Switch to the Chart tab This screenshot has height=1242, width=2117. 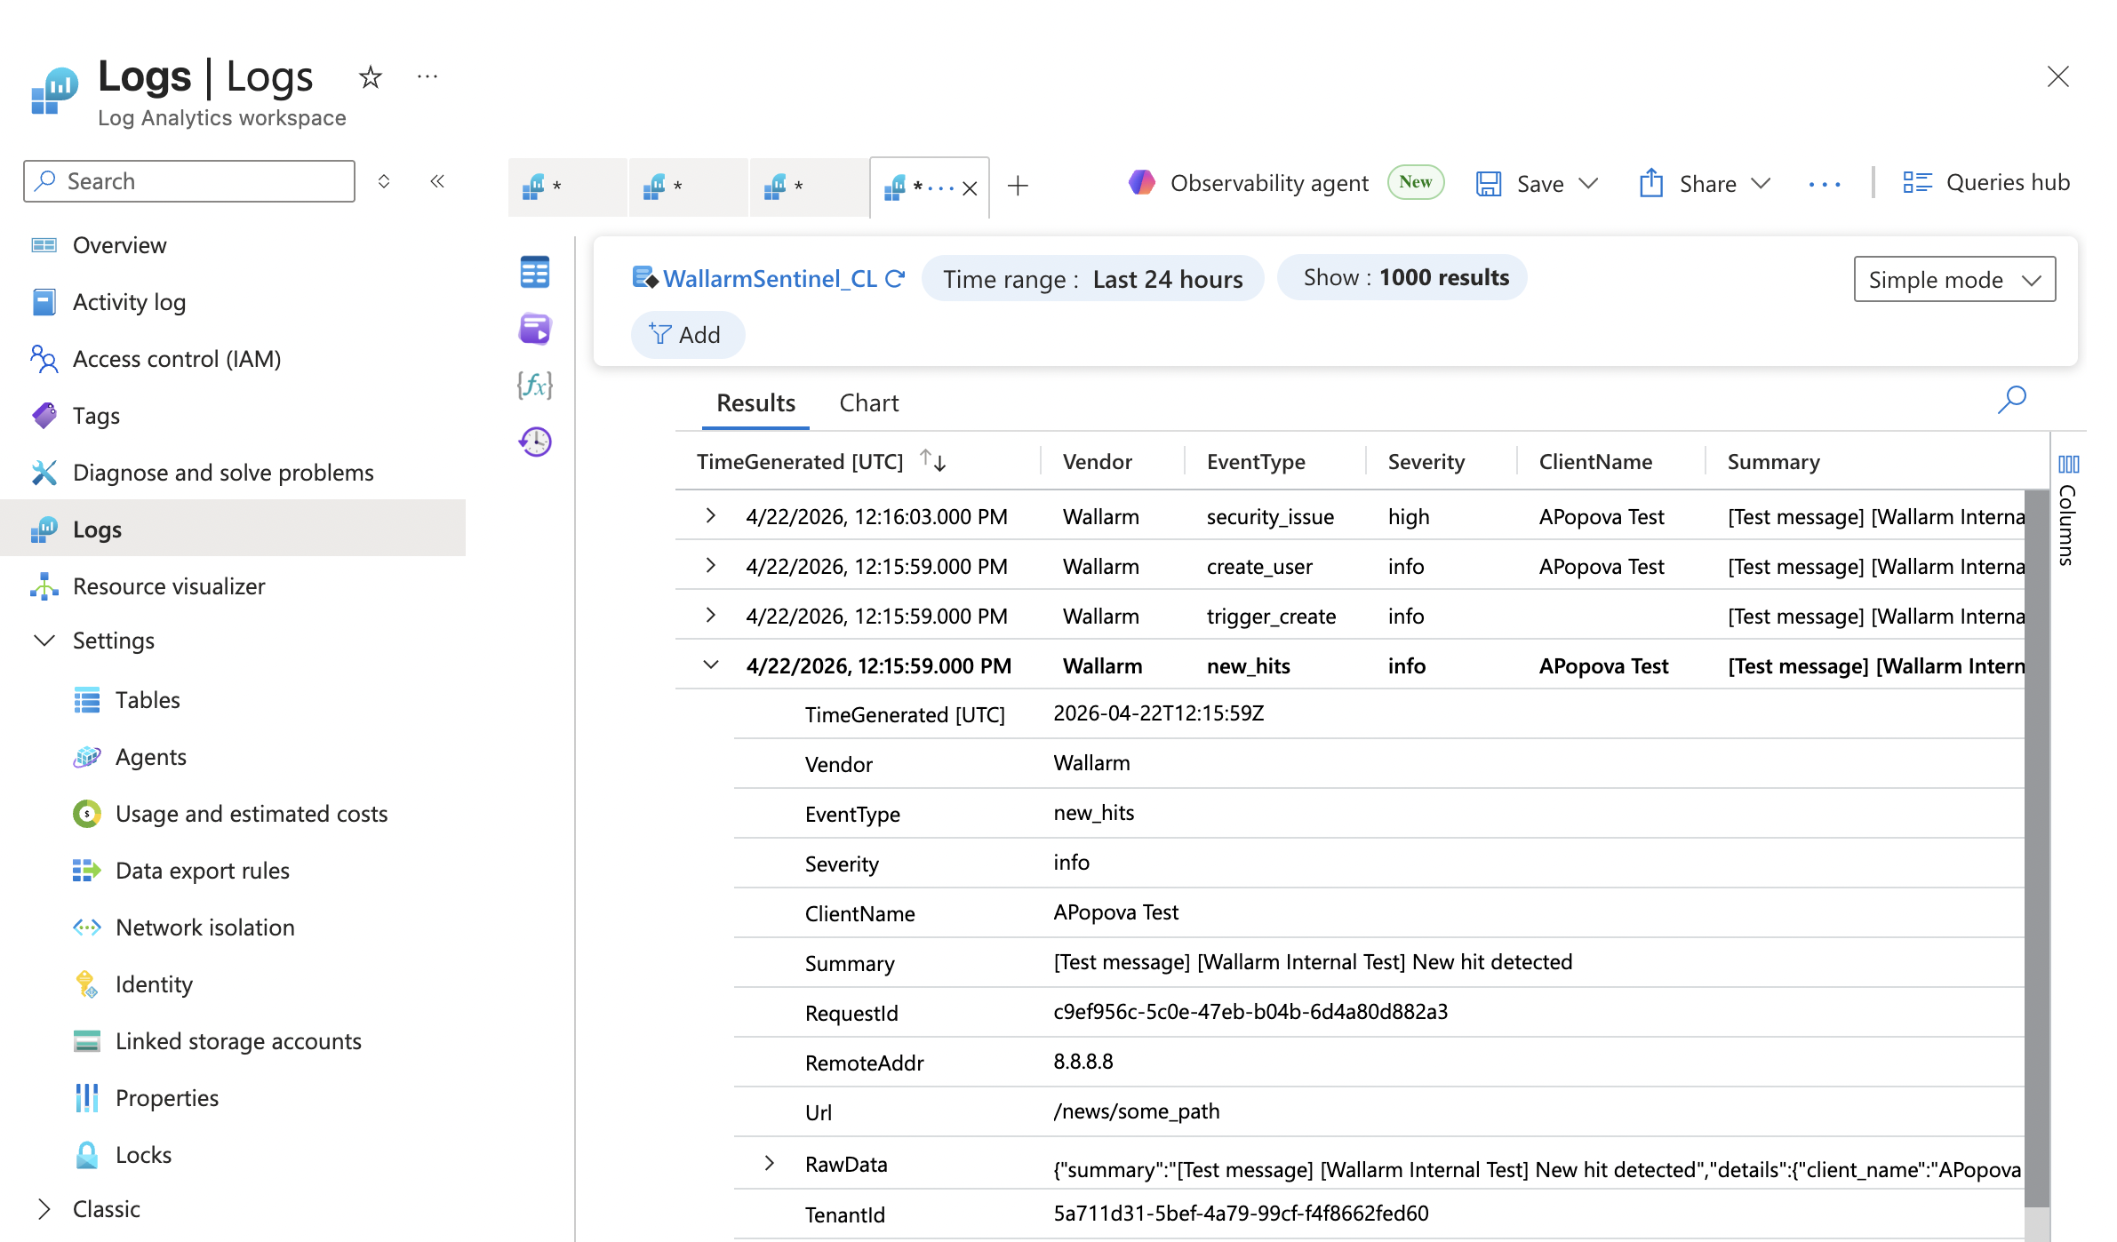tap(868, 402)
